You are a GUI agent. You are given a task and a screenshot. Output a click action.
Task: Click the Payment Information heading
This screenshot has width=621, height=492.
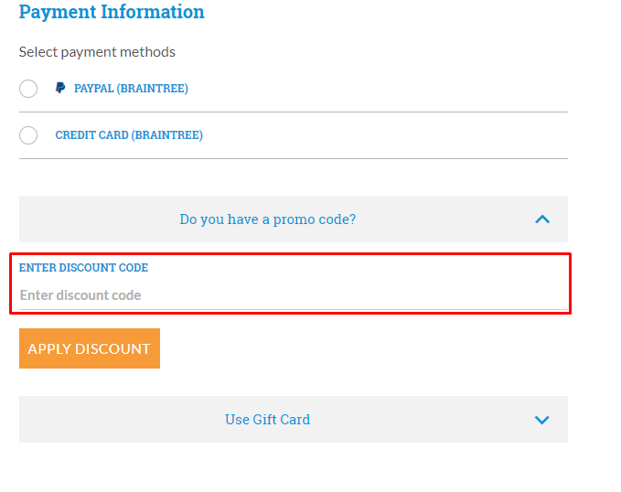(x=112, y=12)
